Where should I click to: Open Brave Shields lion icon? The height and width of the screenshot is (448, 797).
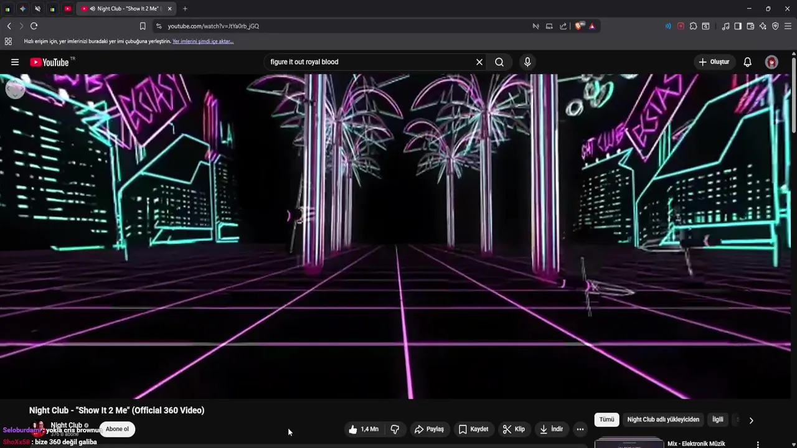coord(579,26)
